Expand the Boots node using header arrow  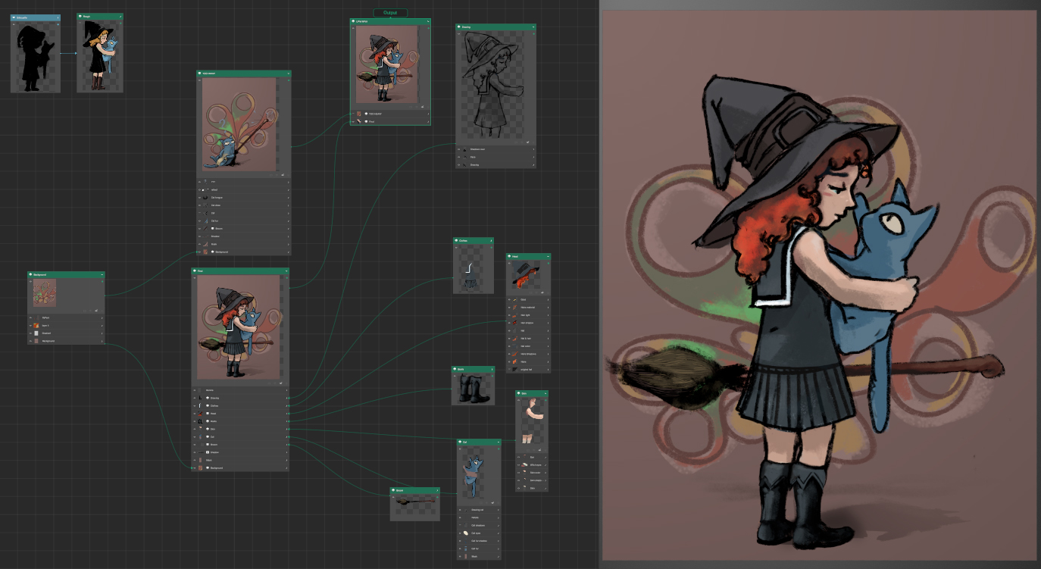coord(492,370)
